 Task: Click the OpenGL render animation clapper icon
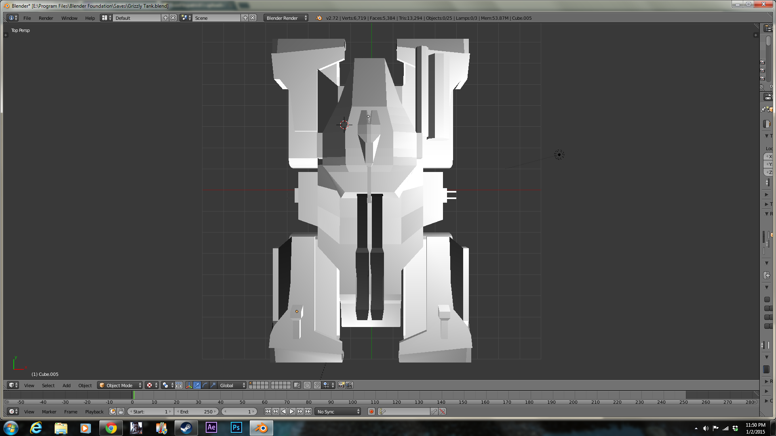pyautogui.click(x=350, y=385)
